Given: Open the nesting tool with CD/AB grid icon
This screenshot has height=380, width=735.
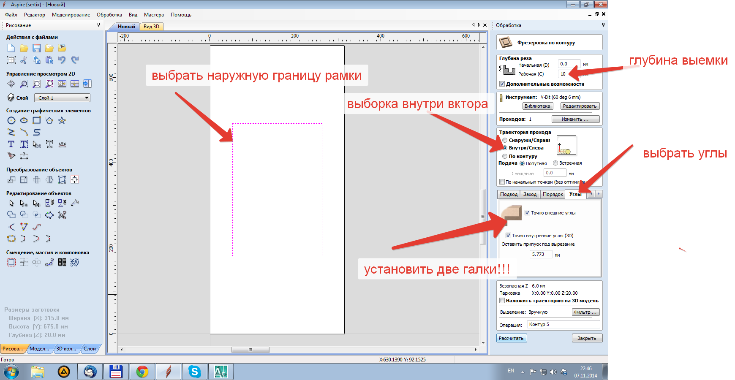Looking at the screenshot, I should tap(62, 262).
